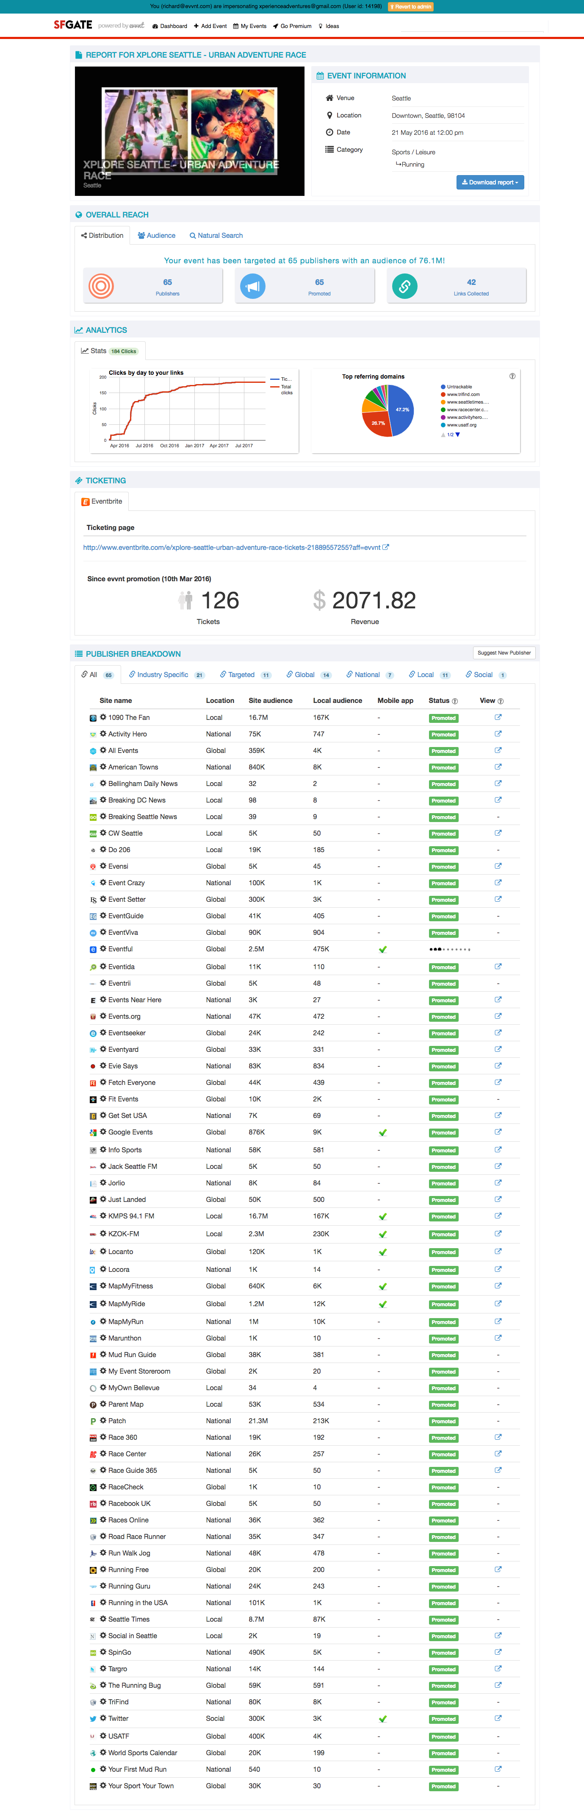Click the Status column help icon

(x=455, y=701)
